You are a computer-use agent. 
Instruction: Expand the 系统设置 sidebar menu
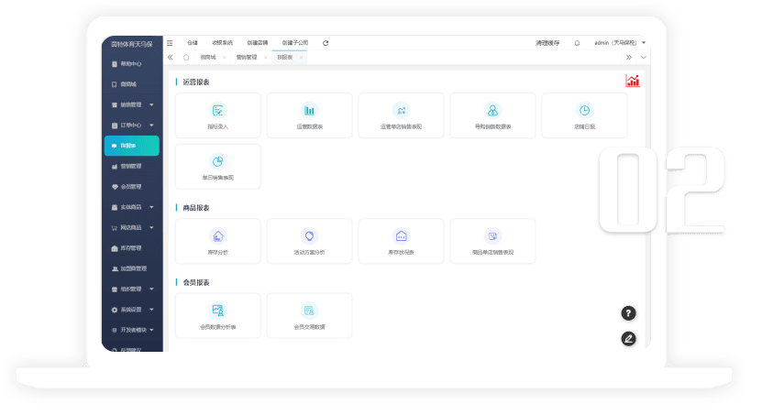131,310
